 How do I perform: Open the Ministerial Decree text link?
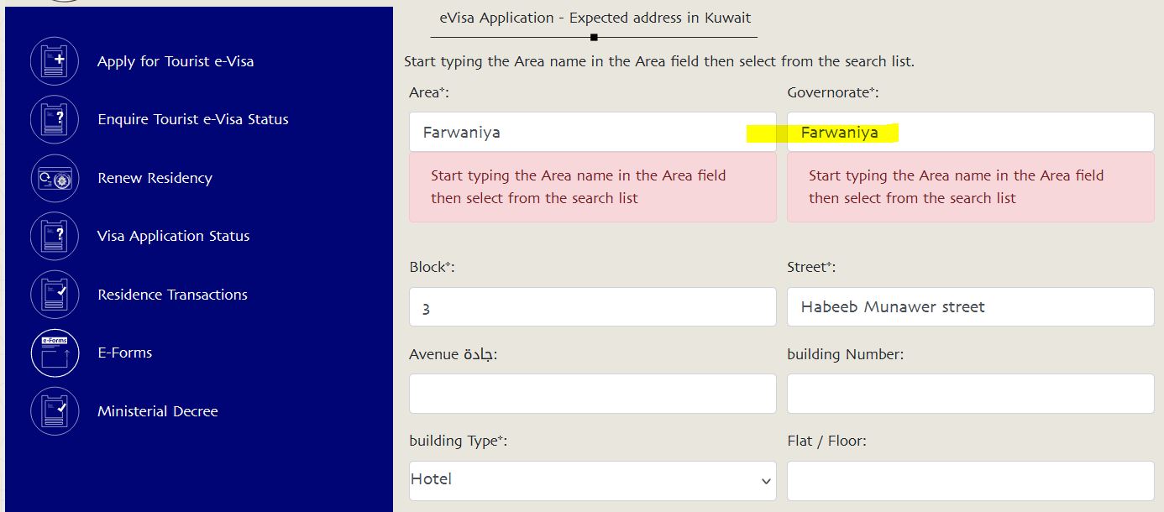pyautogui.click(x=157, y=411)
